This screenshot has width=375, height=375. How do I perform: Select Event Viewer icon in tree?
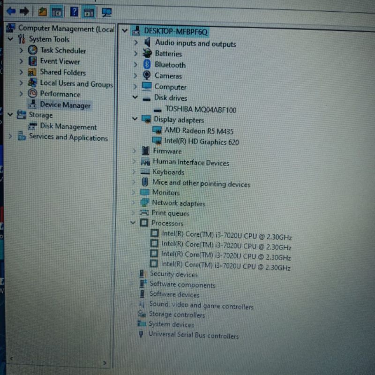[33, 61]
